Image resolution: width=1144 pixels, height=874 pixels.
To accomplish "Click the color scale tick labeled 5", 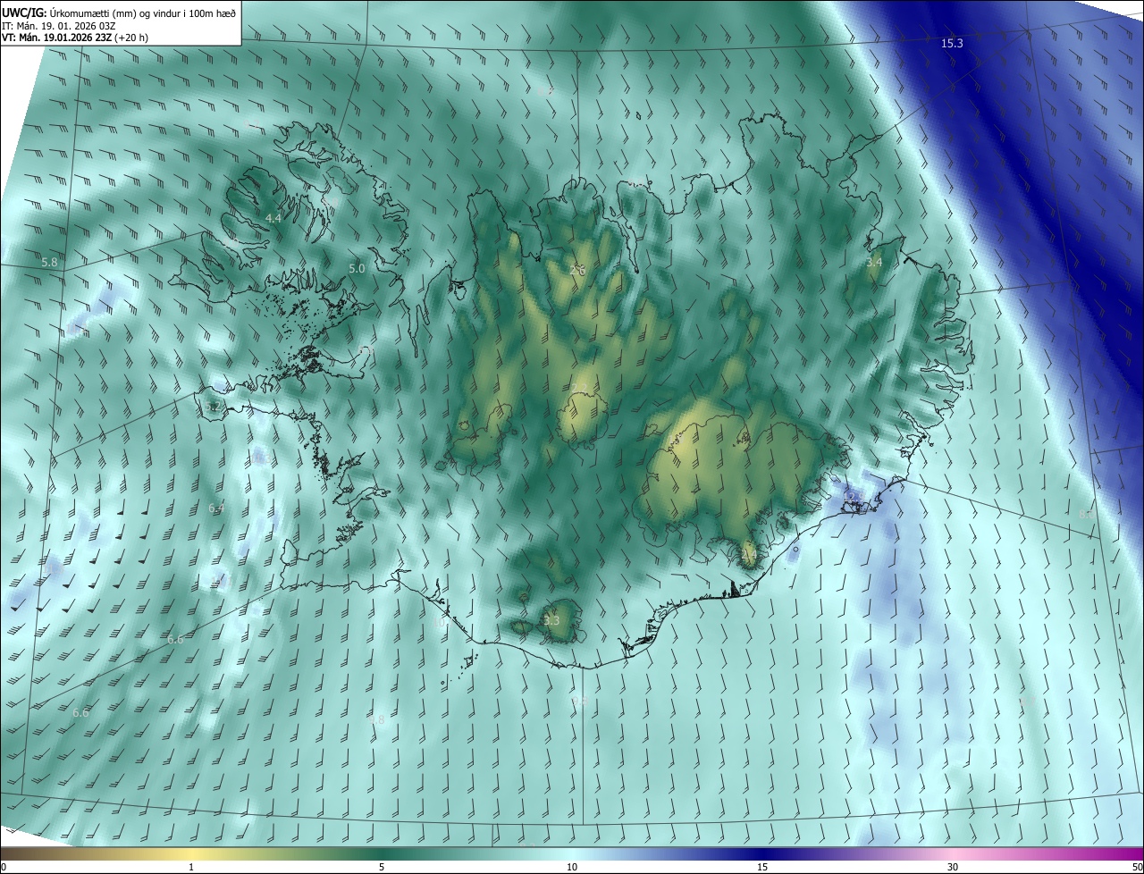I will click(382, 867).
